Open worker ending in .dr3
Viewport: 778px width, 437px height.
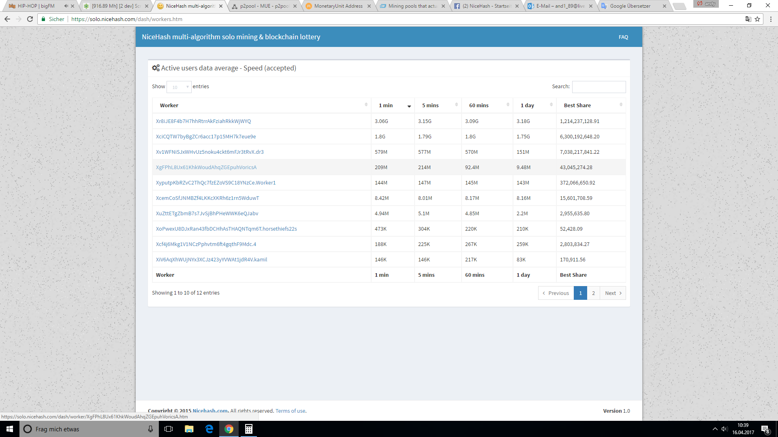point(210,152)
